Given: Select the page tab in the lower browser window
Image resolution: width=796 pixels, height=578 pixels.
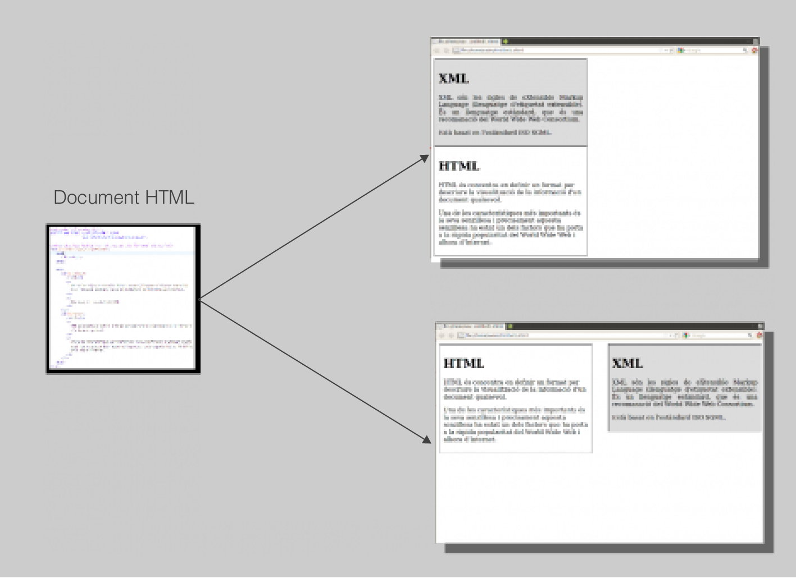Looking at the screenshot, I should click(x=470, y=326).
